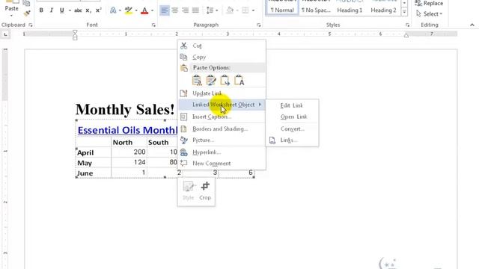Click the ruler tab selector
The image size is (479, 269).
[5, 34]
